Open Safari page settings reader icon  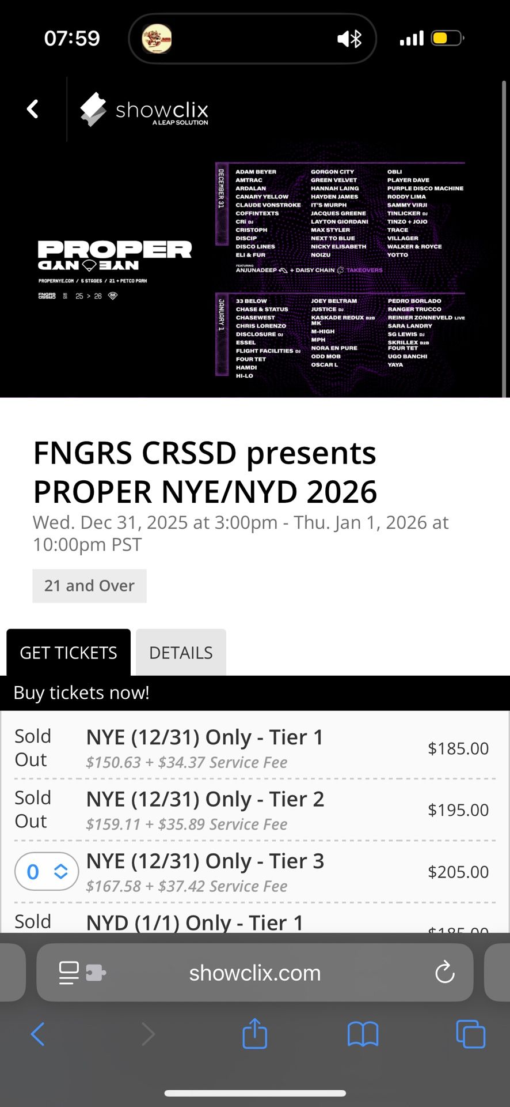tap(69, 973)
